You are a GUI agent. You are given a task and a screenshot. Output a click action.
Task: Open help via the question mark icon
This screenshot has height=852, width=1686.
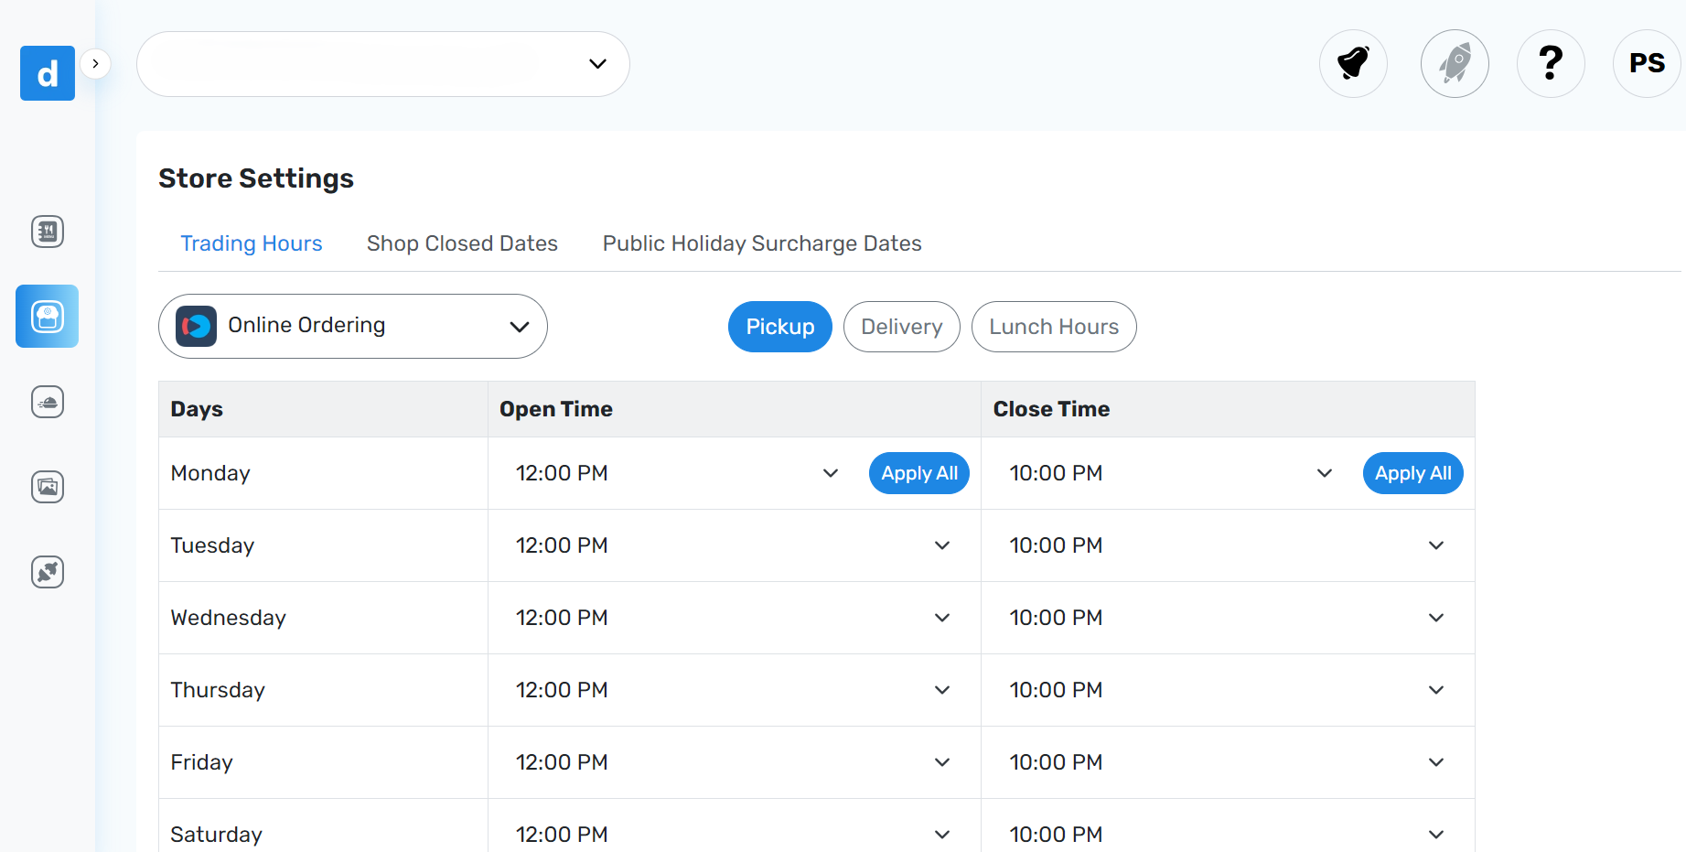(1551, 63)
